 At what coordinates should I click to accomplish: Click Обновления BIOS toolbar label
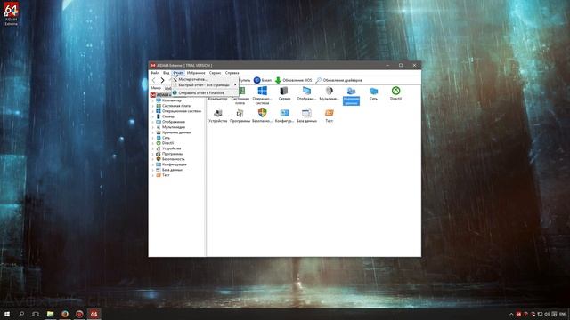pyautogui.click(x=297, y=80)
